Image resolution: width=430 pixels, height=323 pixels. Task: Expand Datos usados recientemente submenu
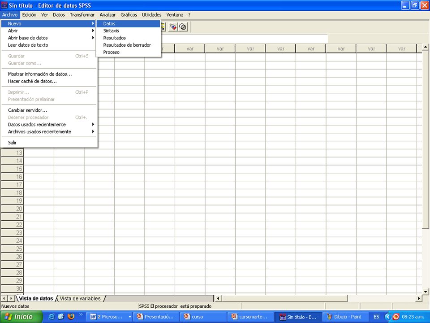coord(49,125)
